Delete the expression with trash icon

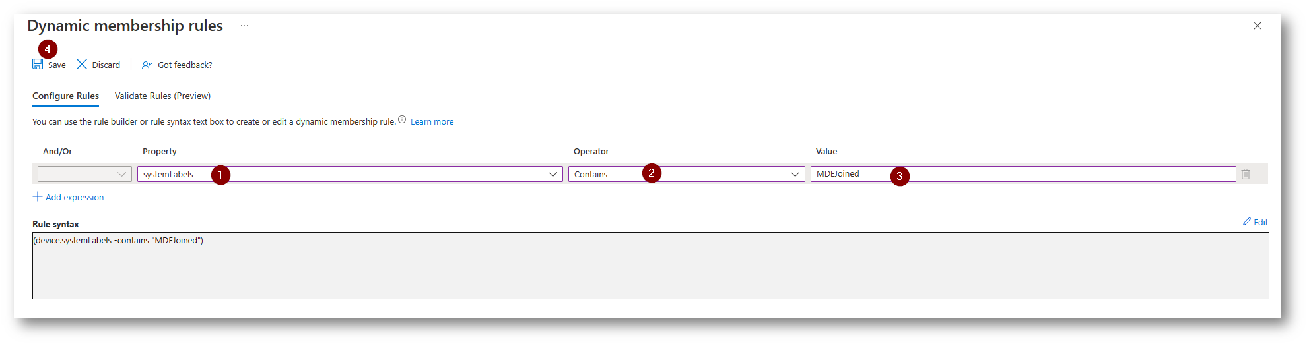[x=1246, y=174]
